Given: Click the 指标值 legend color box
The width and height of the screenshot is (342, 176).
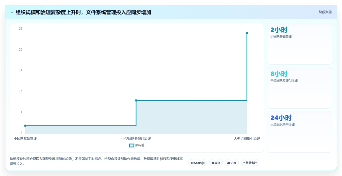Looking at the screenshot, I should [131, 145].
